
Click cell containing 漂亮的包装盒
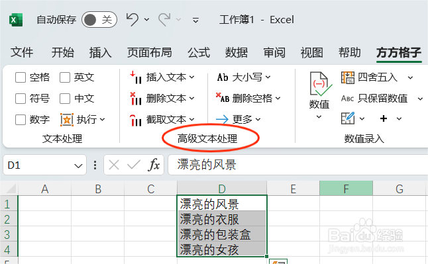pyautogui.click(x=222, y=234)
